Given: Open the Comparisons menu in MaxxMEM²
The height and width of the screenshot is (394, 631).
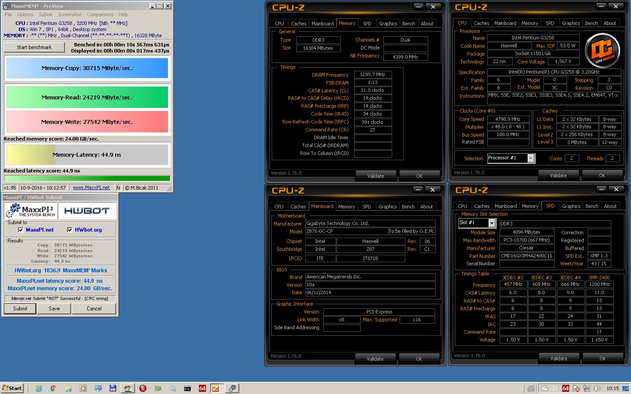Looking at the screenshot, I should pos(100,14).
